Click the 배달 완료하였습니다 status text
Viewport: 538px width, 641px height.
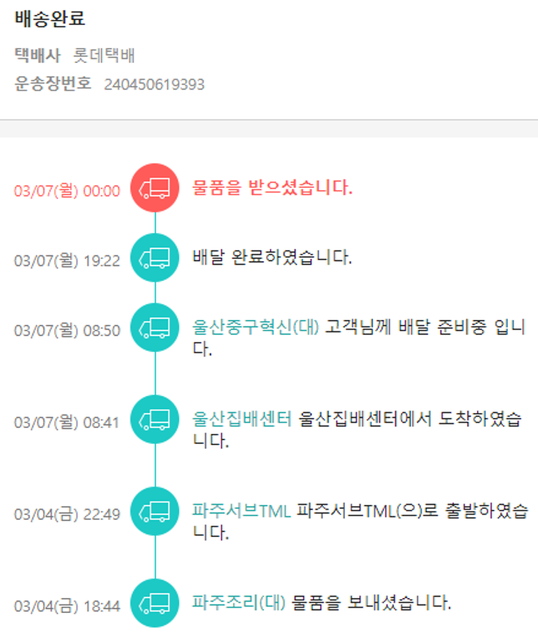(273, 257)
